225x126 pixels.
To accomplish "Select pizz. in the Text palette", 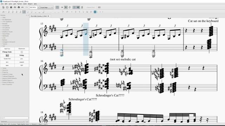I will (22, 59).
